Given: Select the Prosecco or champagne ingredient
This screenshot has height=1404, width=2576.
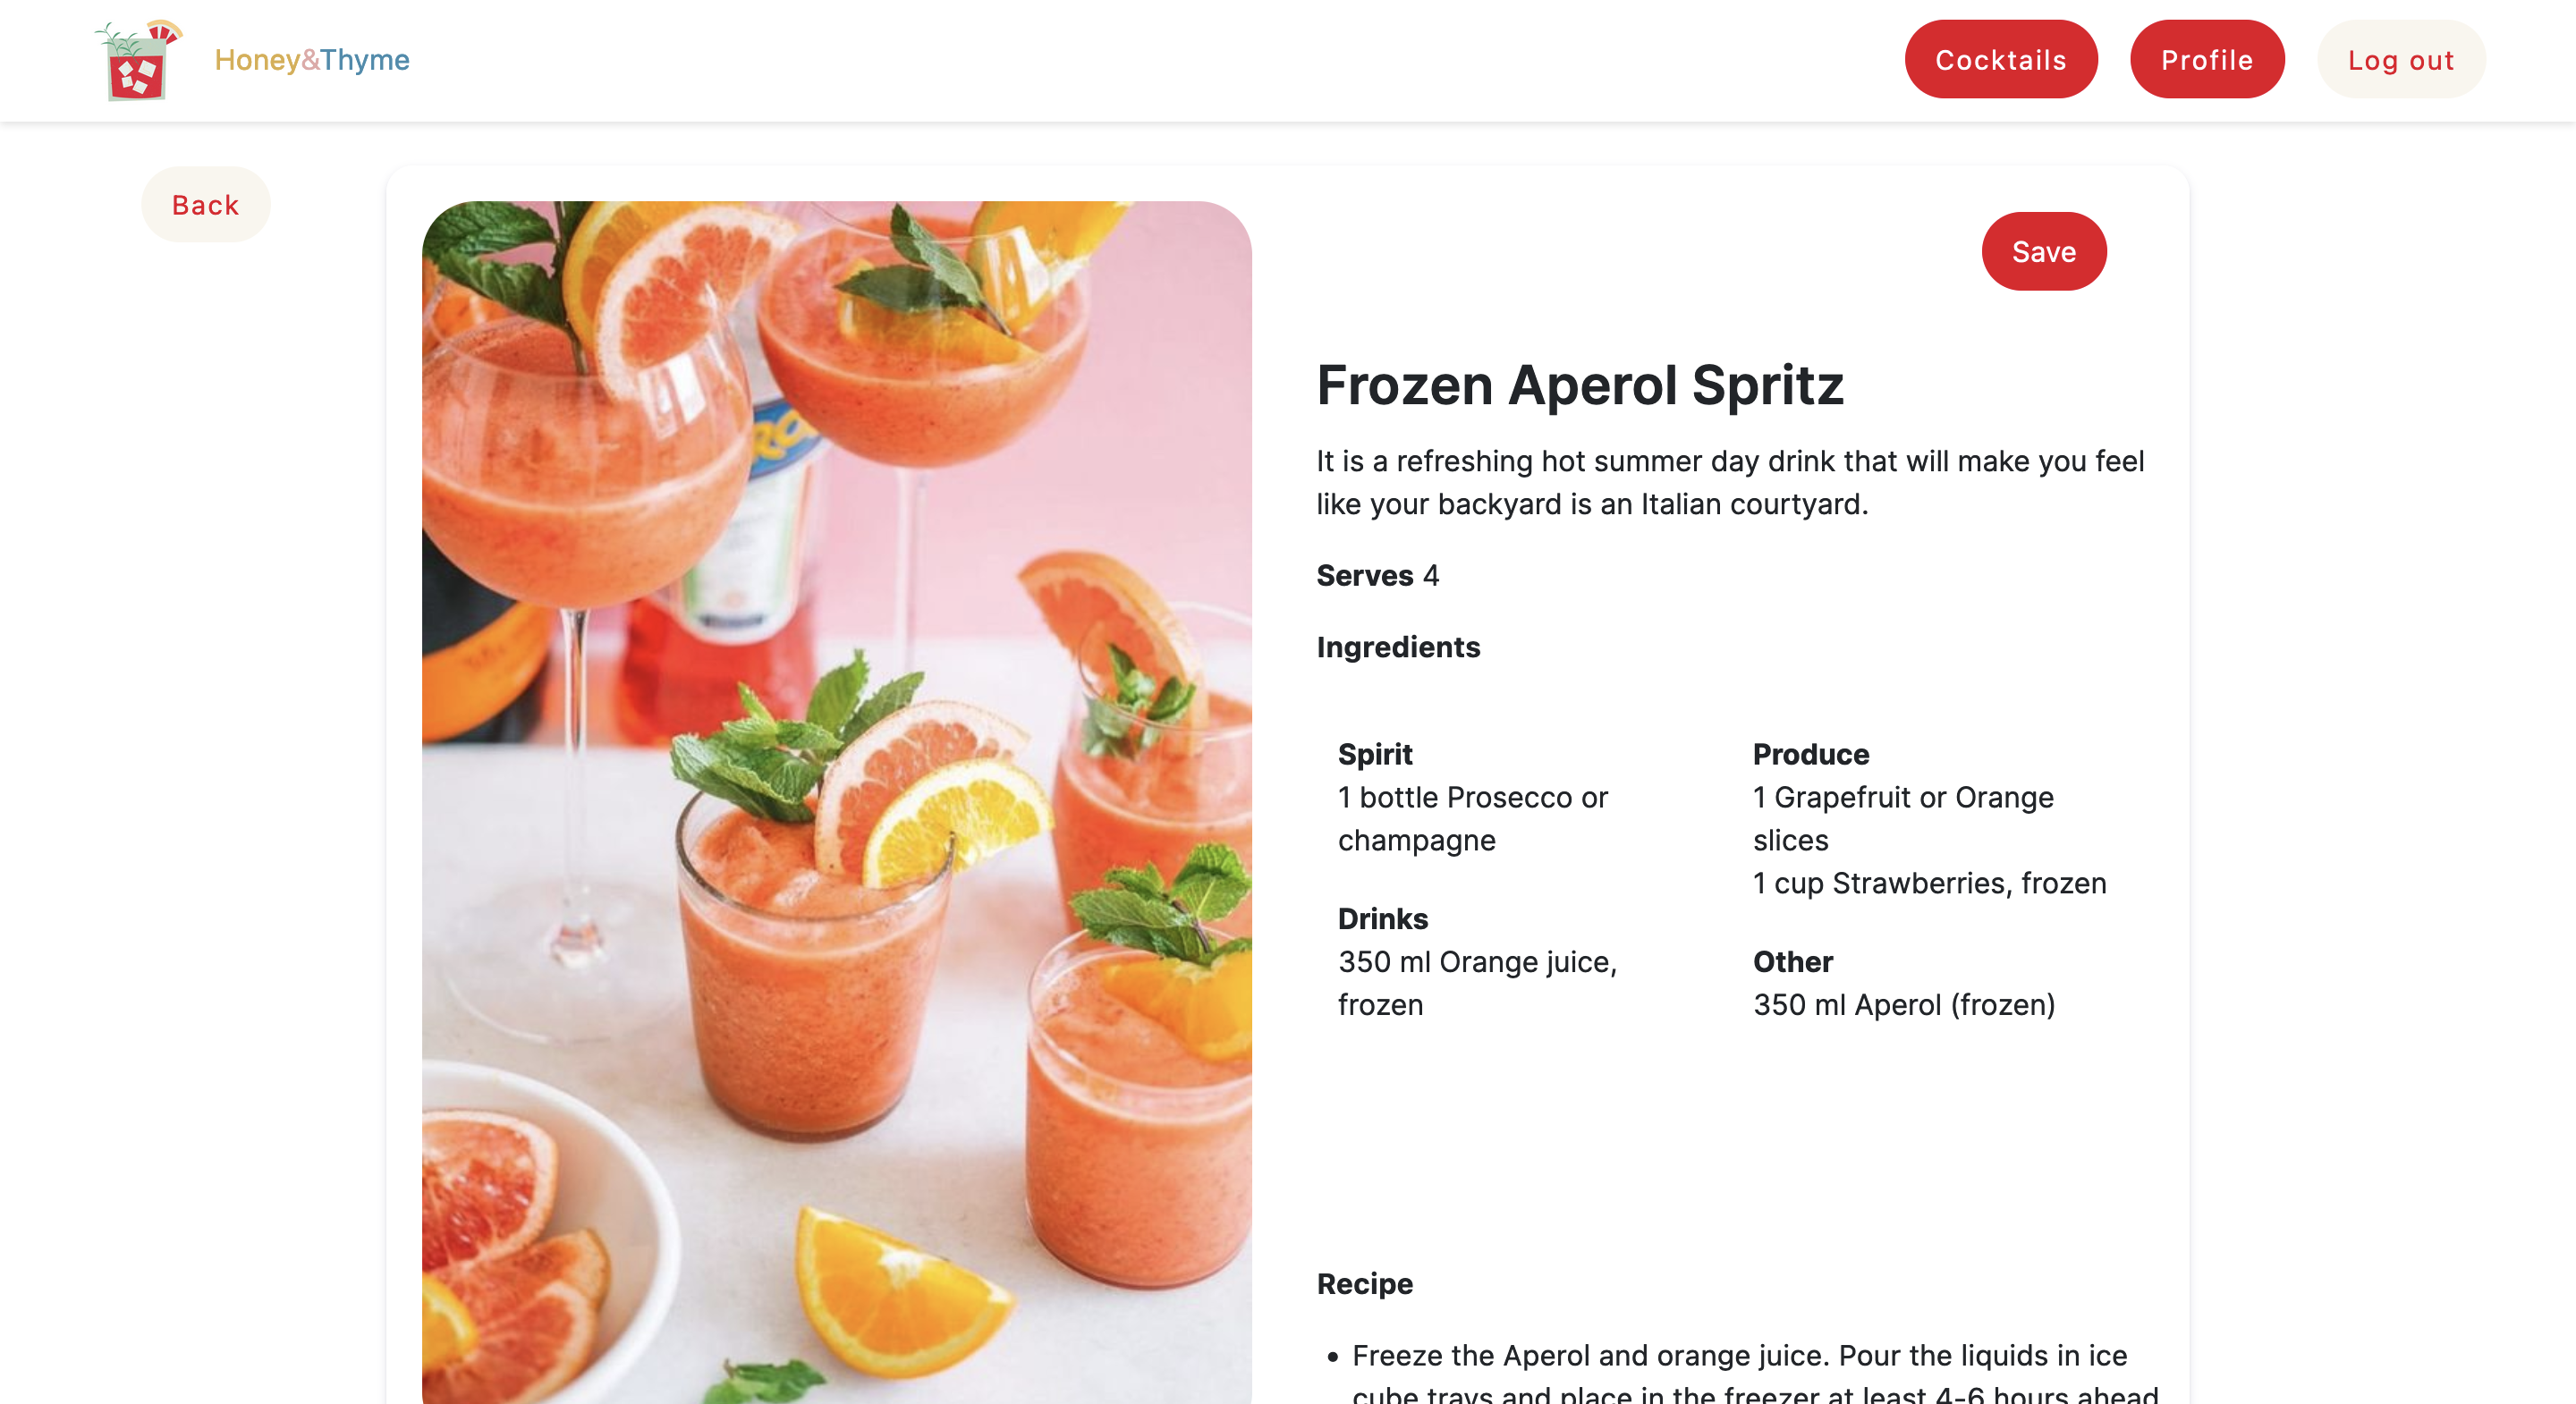Looking at the screenshot, I should tap(1473, 819).
